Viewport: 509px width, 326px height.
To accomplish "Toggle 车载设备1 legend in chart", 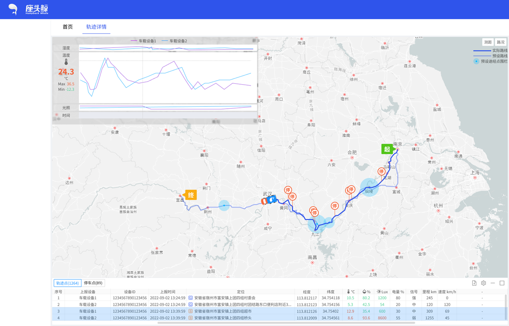I will (143, 41).
